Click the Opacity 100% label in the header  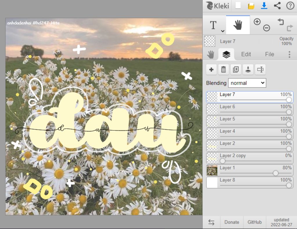[x=286, y=41]
